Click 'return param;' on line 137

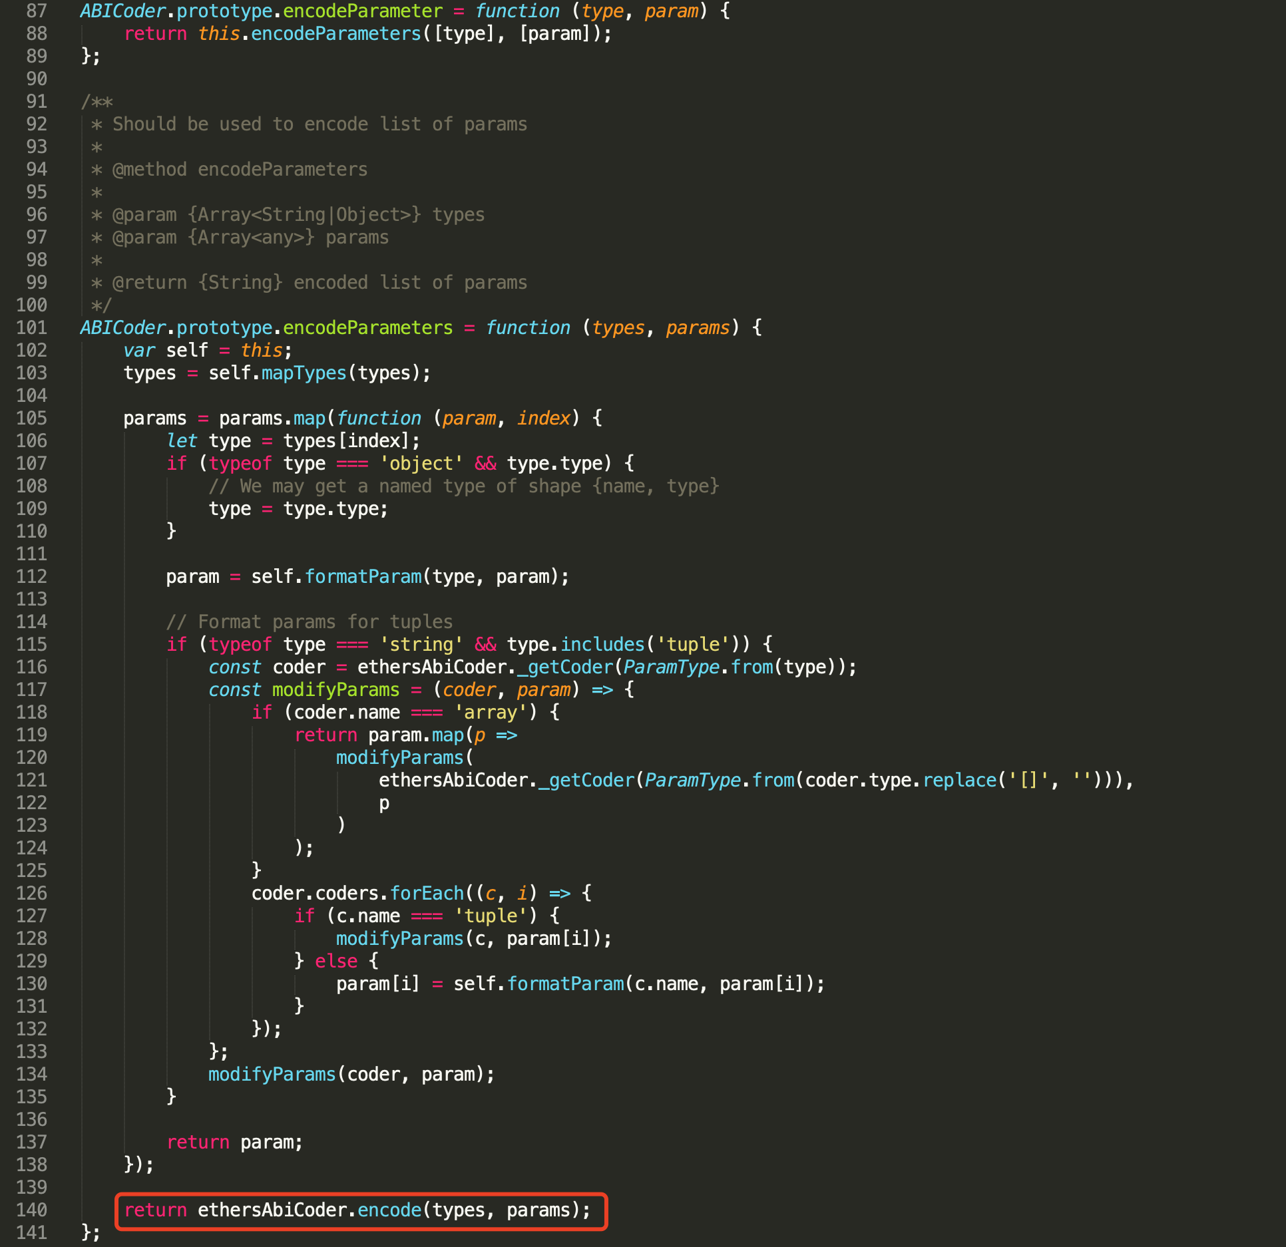click(x=234, y=1142)
